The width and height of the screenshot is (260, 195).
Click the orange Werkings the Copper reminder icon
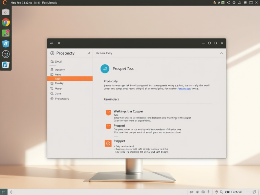pyautogui.click(x=108, y=112)
